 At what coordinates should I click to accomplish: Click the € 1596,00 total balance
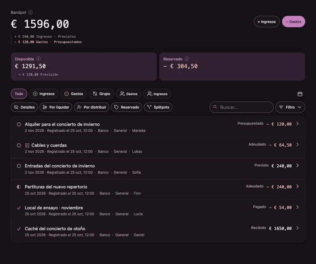40,24
